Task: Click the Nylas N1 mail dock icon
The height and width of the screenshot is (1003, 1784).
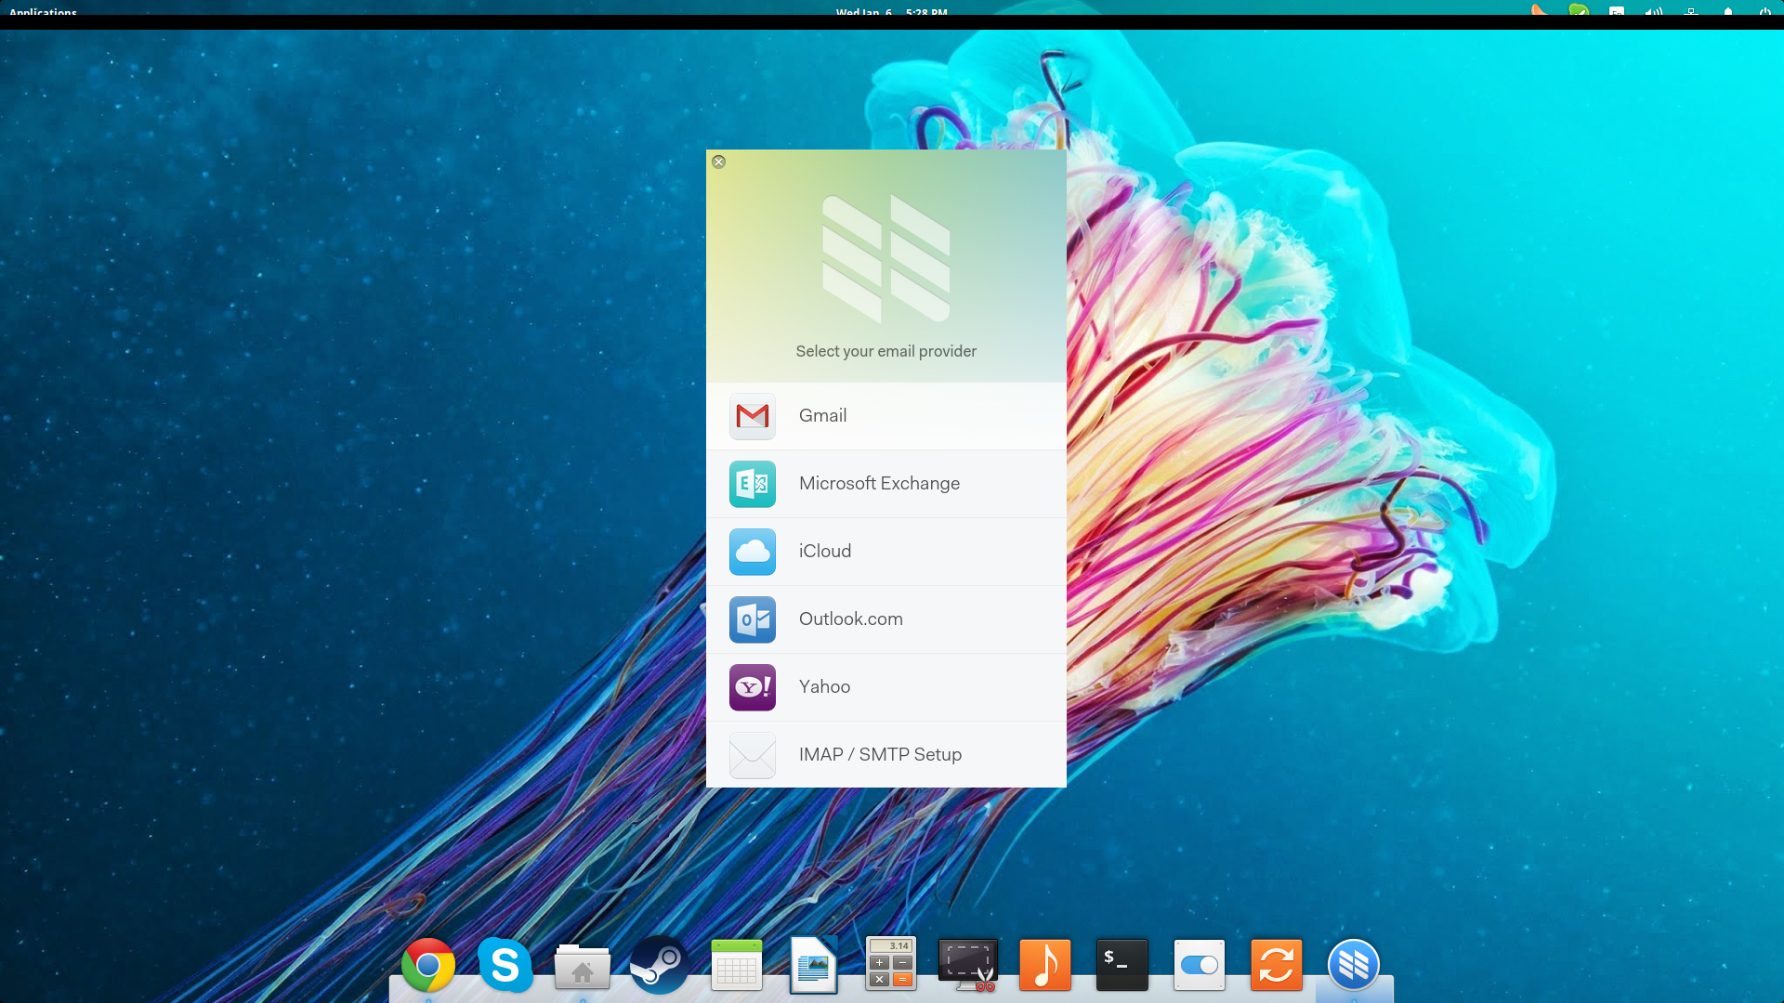Action: pos(1354,965)
